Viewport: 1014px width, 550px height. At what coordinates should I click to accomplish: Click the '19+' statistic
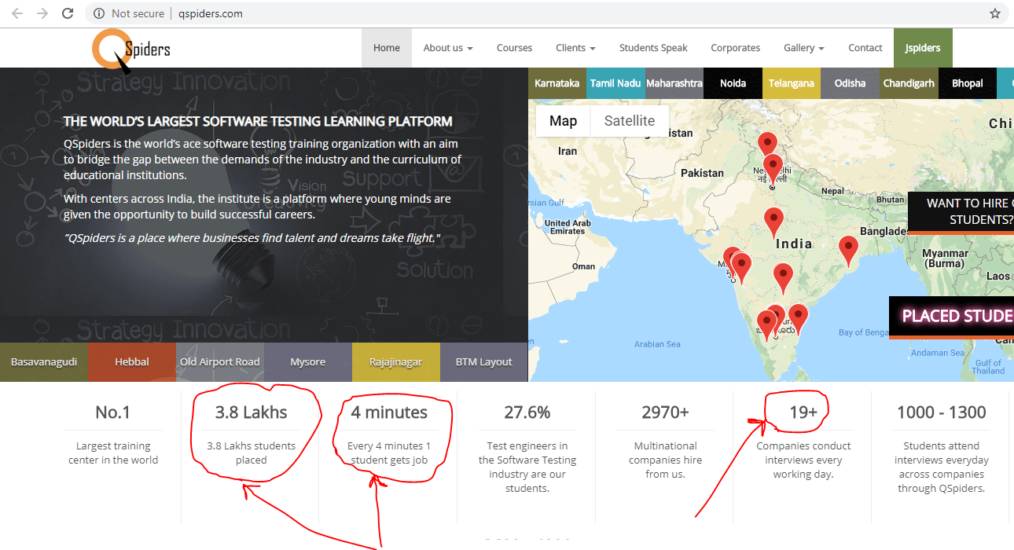[x=803, y=412]
